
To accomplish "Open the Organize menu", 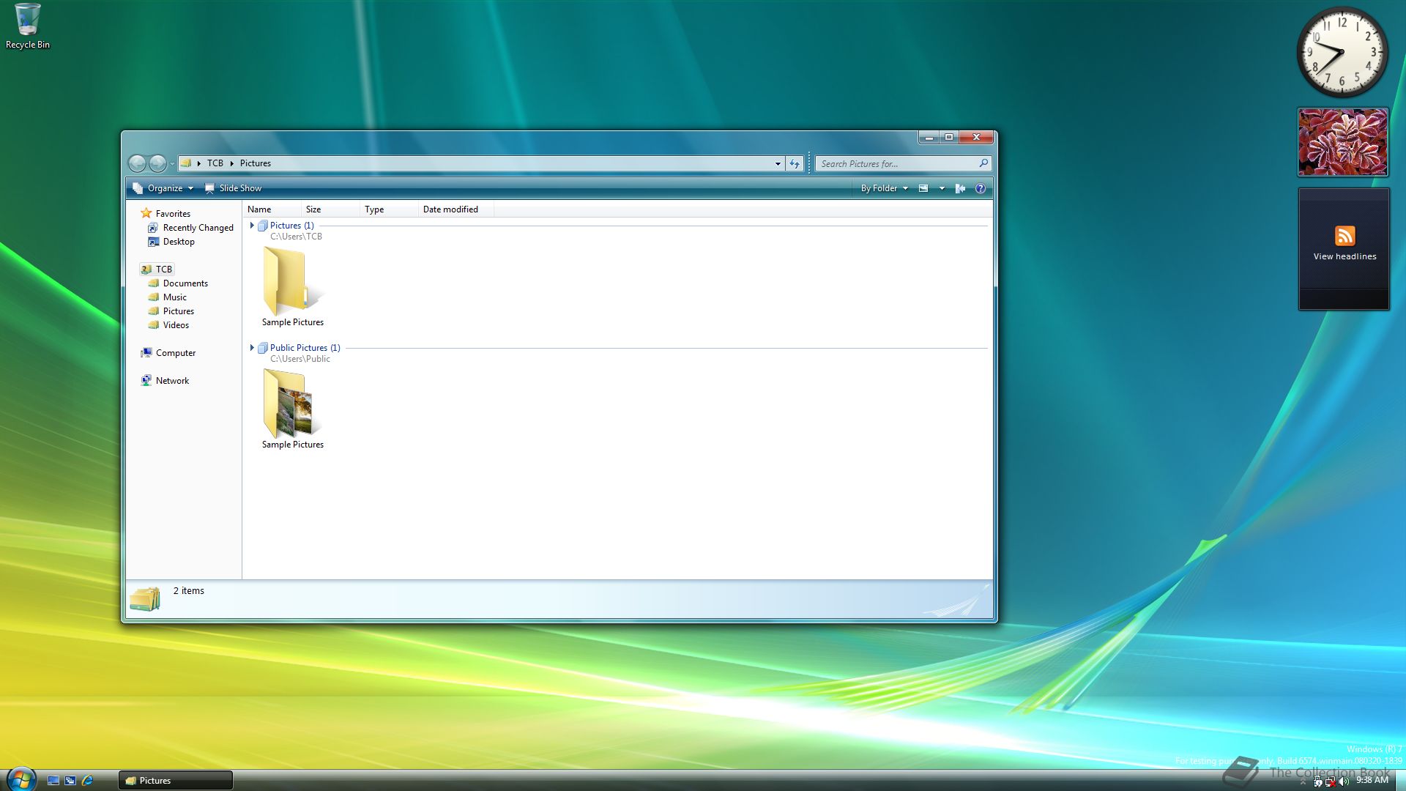I will 163,188.
